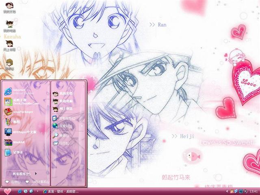This screenshot has width=260, height=195.
Task: Open the 网上邻居 desktop icon
Action: coord(9,46)
